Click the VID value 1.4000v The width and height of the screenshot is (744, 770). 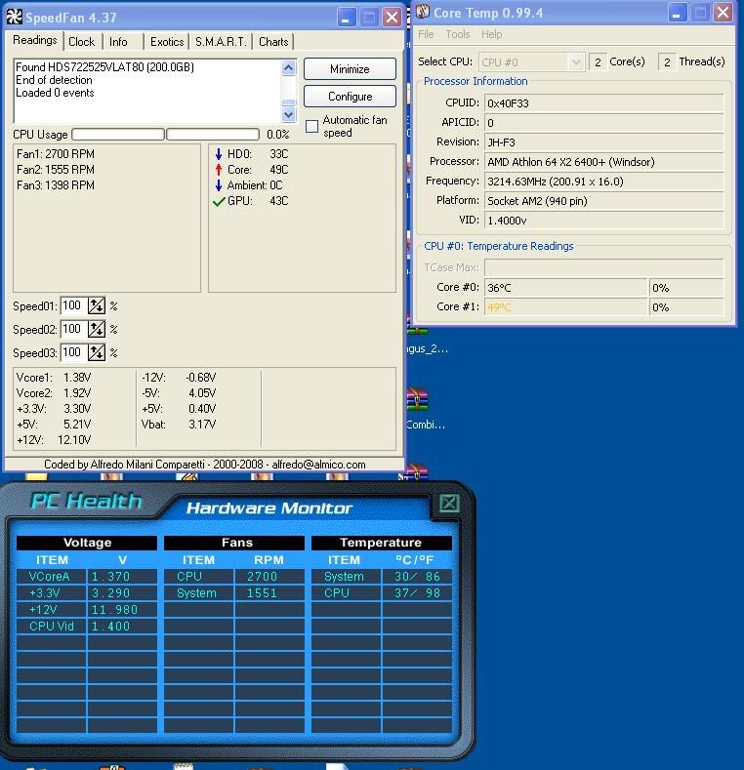click(x=604, y=221)
